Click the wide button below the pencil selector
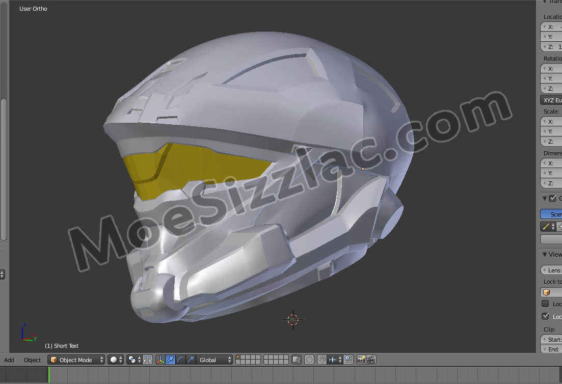The width and height of the screenshot is (562, 384). (551, 239)
